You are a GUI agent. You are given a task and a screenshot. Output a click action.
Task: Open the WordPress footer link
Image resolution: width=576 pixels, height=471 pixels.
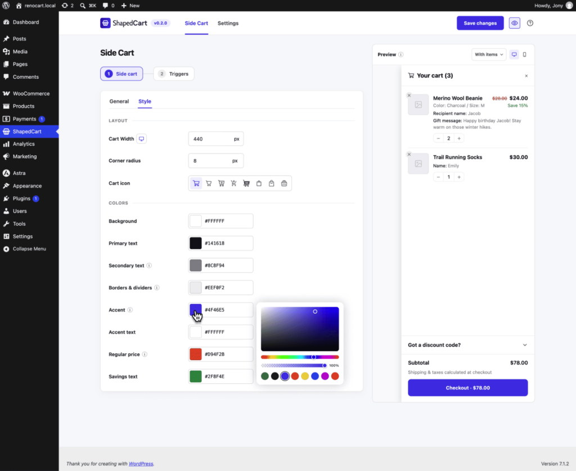coord(141,464)
